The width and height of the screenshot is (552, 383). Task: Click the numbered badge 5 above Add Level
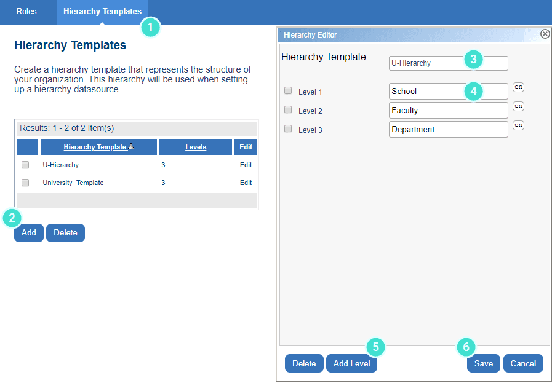pos(376,347)
